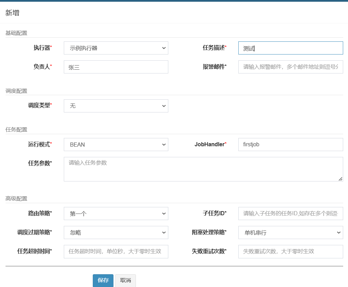Open the 运行模式 dropdown showing BEAN
Viewport: 348px width, 287px height.
click(116, 145)
